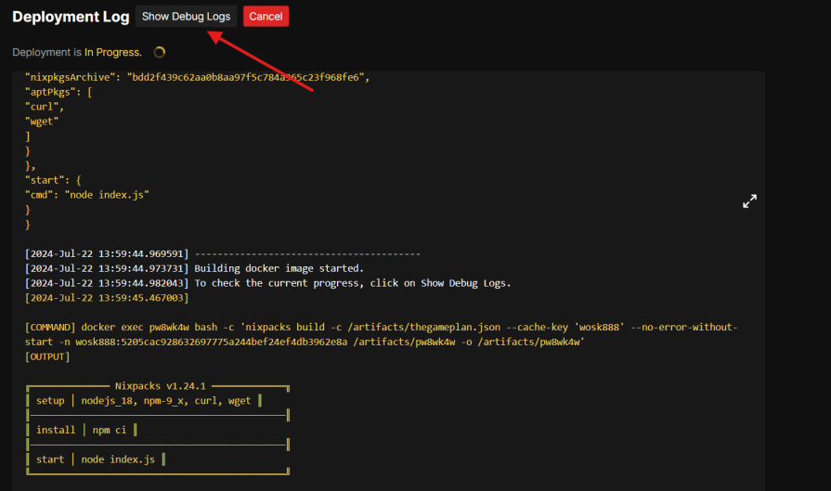Click the Deployment Log heading
831x491 pixels.
click(x=71, y=17)
